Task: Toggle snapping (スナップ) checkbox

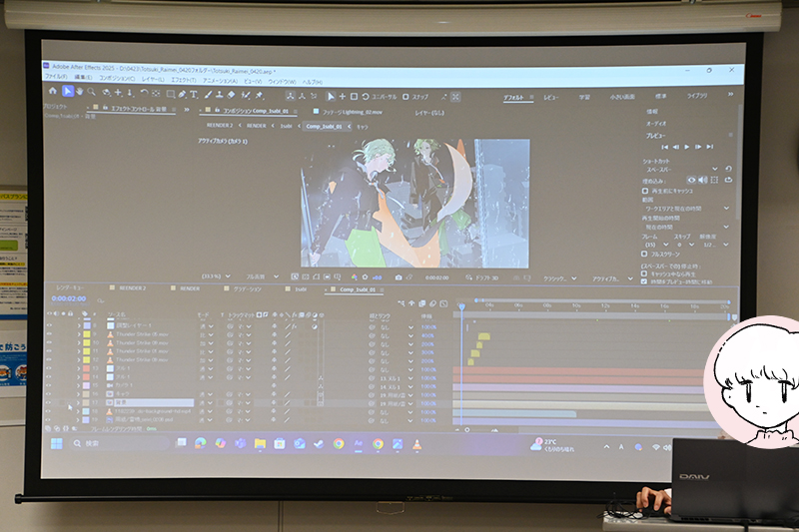Action: pyautogui.click(x=405, y=97)
